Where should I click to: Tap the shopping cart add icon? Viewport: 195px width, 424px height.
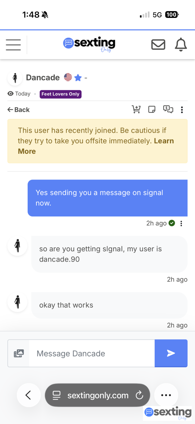(136, 110)
